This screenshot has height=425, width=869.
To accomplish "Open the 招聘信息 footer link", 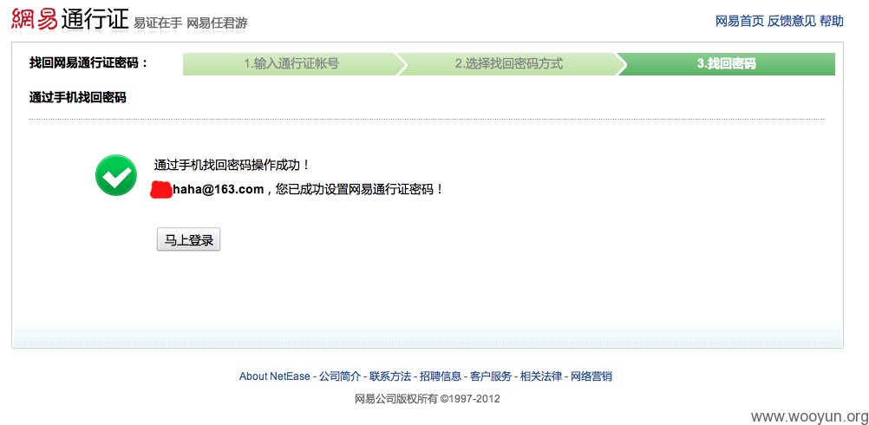I will click(441, 376).
